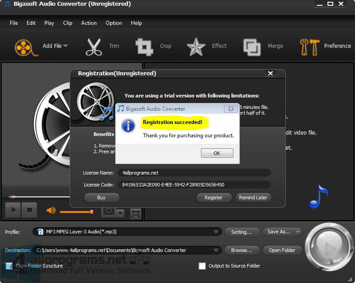The height and width of the screenshot is (283, 355).
Task: Click the blue info icon in message box
Action: [x=128, y=126]
